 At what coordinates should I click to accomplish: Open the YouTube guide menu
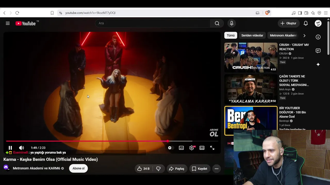point(8,23)
